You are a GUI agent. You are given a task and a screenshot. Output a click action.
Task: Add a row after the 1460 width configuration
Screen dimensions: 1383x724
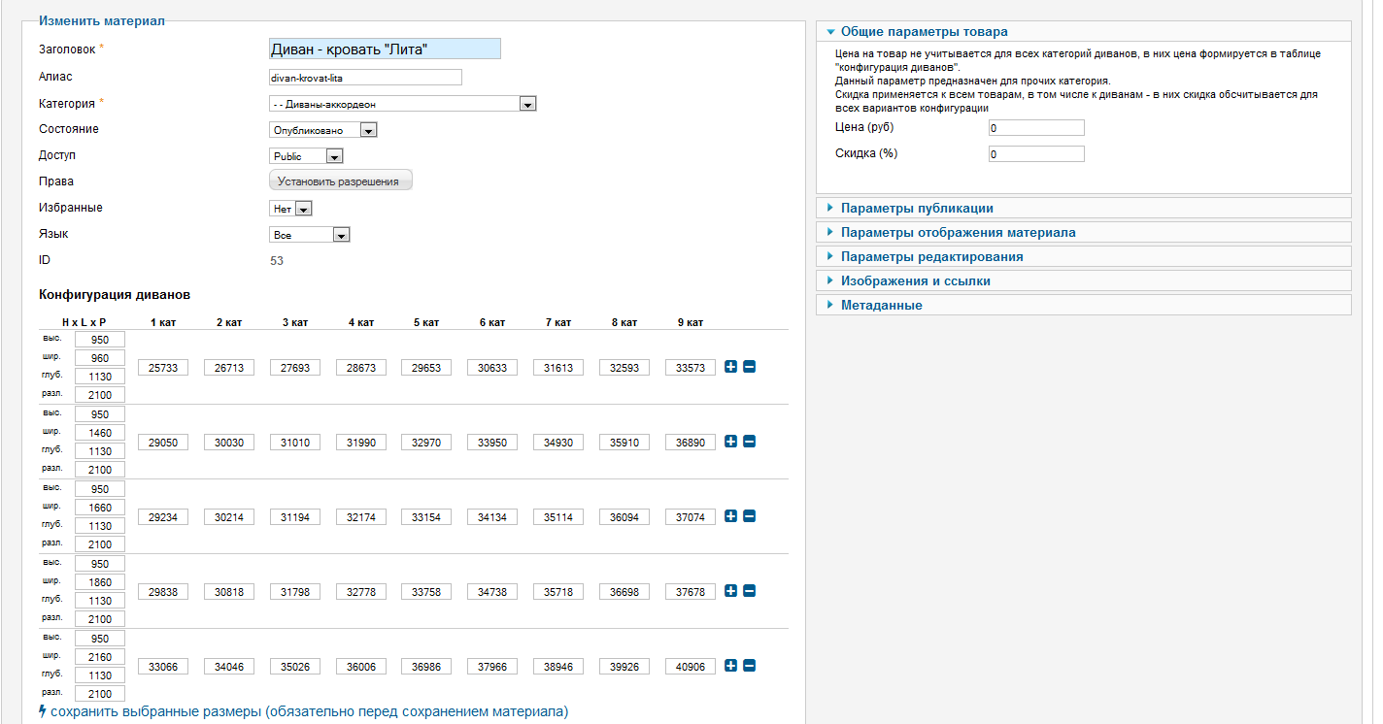(x=731, y=442)
